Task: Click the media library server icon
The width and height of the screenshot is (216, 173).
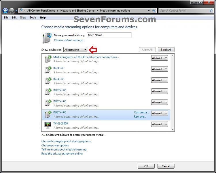Action: [x=47, y=38]
